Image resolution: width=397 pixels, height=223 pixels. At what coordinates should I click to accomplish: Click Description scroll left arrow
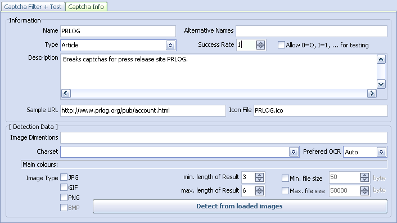[66, 93]
